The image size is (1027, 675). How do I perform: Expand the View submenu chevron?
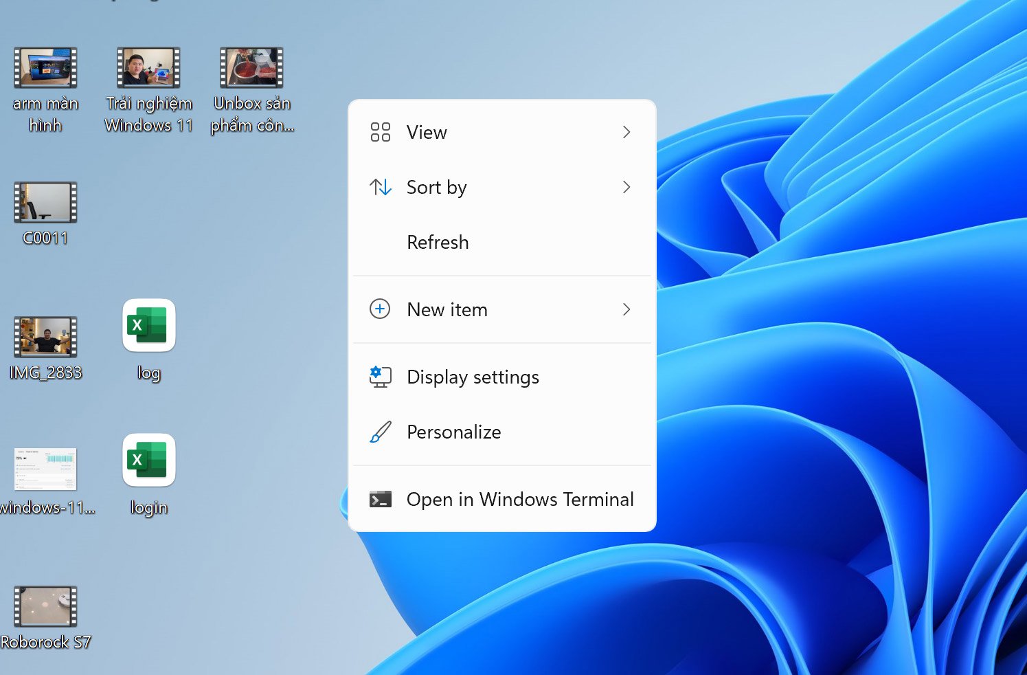click(626, 132)
